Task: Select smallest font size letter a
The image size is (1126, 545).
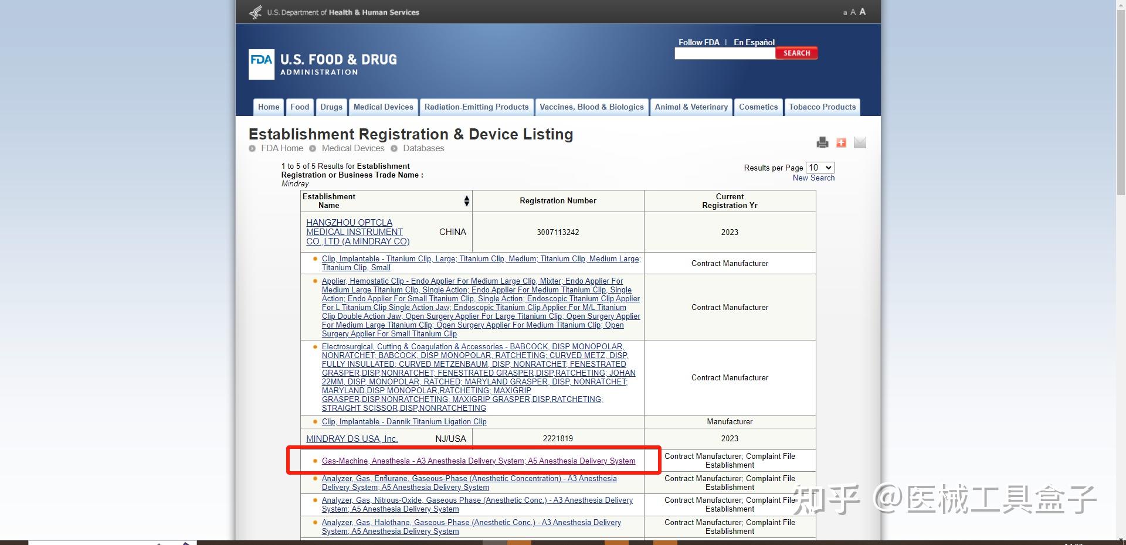Action: (845, 13)
